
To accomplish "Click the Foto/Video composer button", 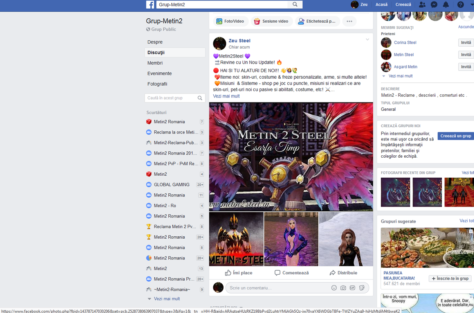I will point(230,22).
